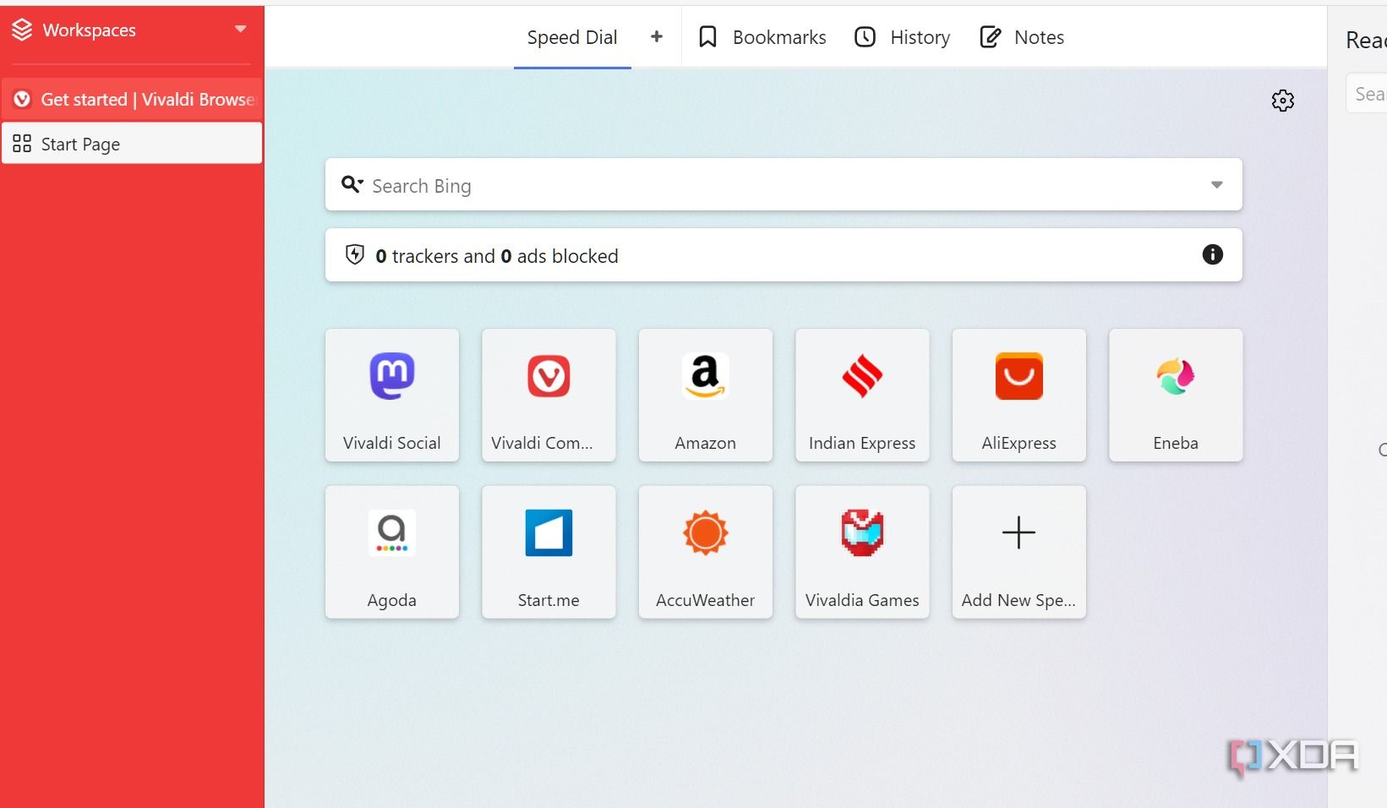Click the tracker shield icon
The width and height of the screenshot is (1387, 808).
pyautogui.click(x=355, y=254)
